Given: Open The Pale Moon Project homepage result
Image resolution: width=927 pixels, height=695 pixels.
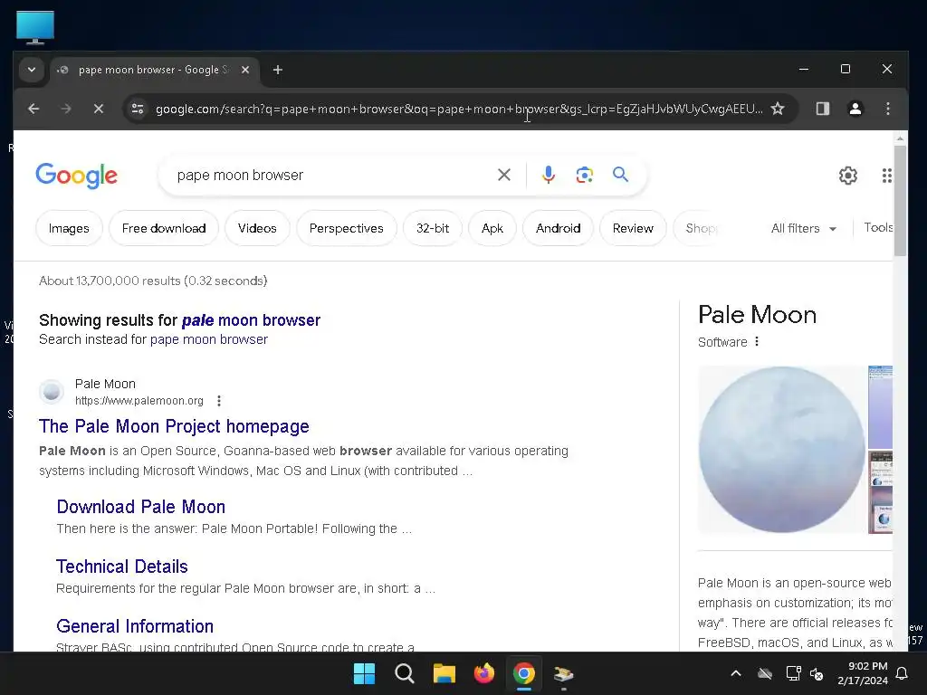Looking at the screenshot, I should click(x=174, y=426).
